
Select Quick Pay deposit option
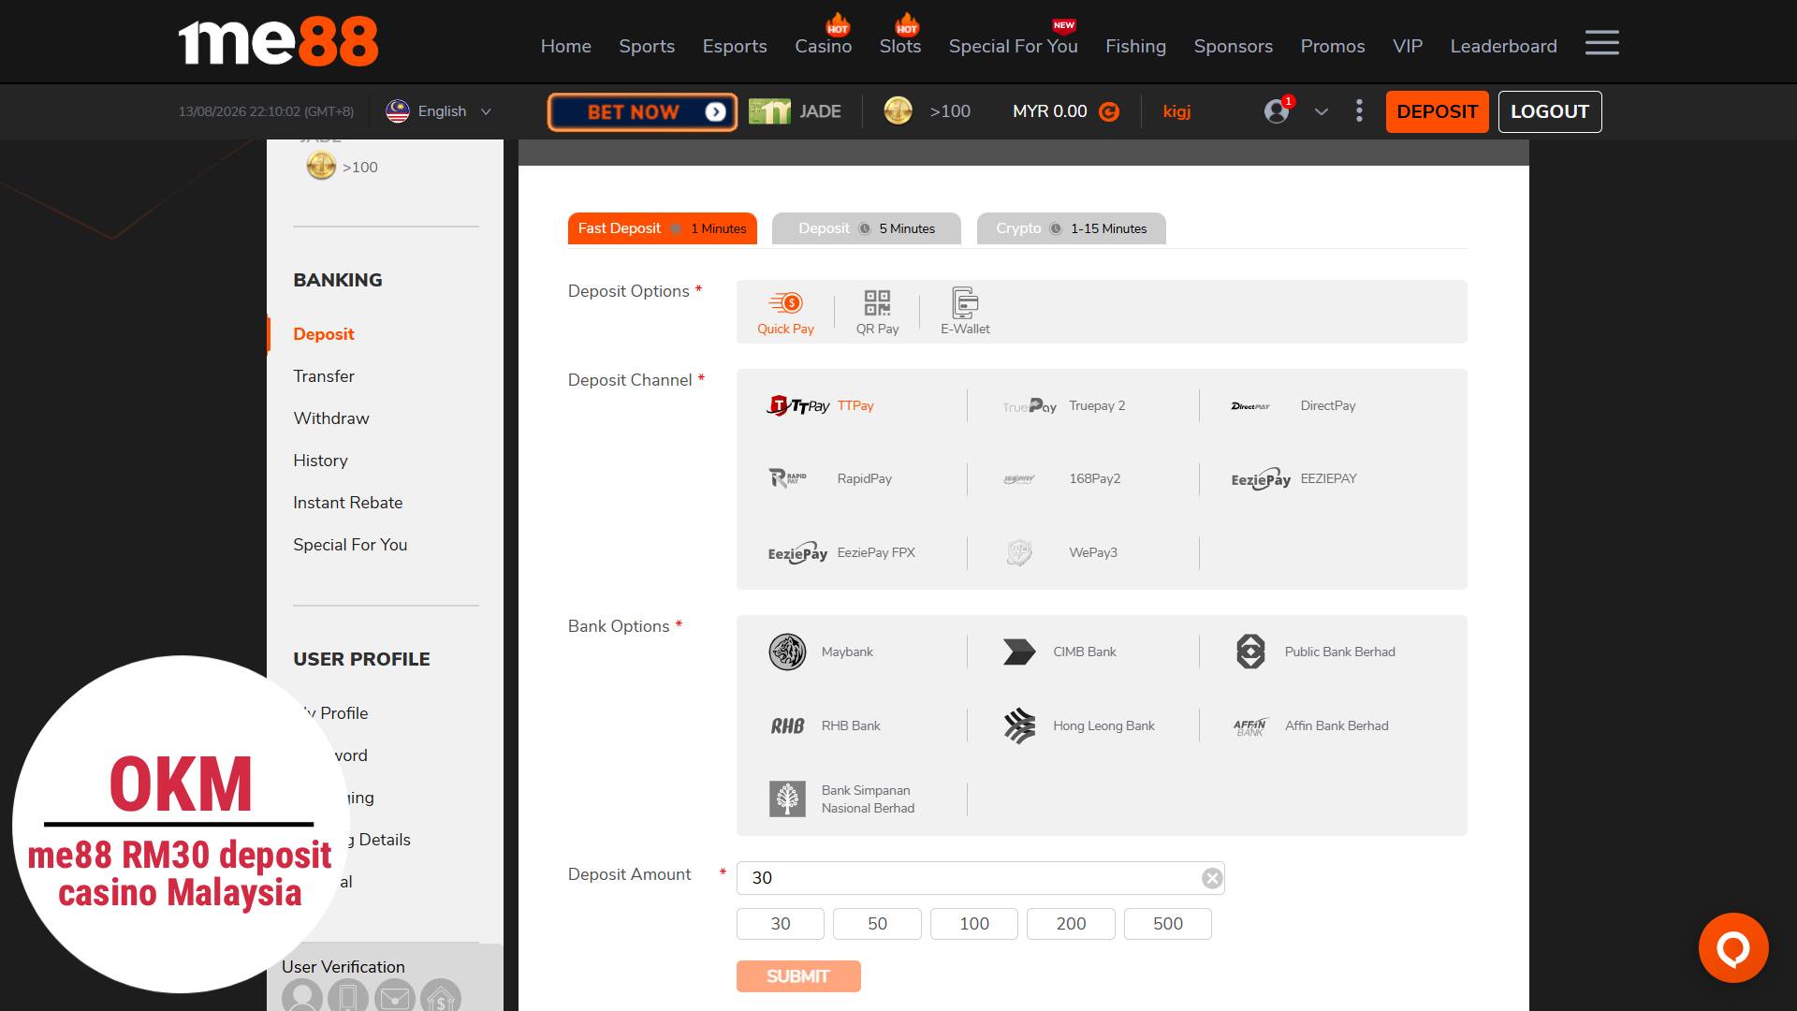(x=785, y=312)
